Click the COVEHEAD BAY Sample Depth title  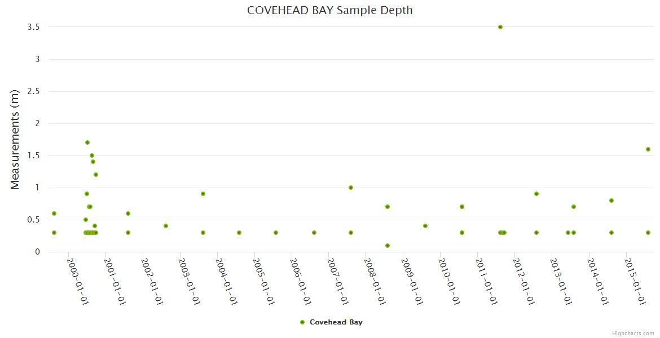click(x=330, y=10)
